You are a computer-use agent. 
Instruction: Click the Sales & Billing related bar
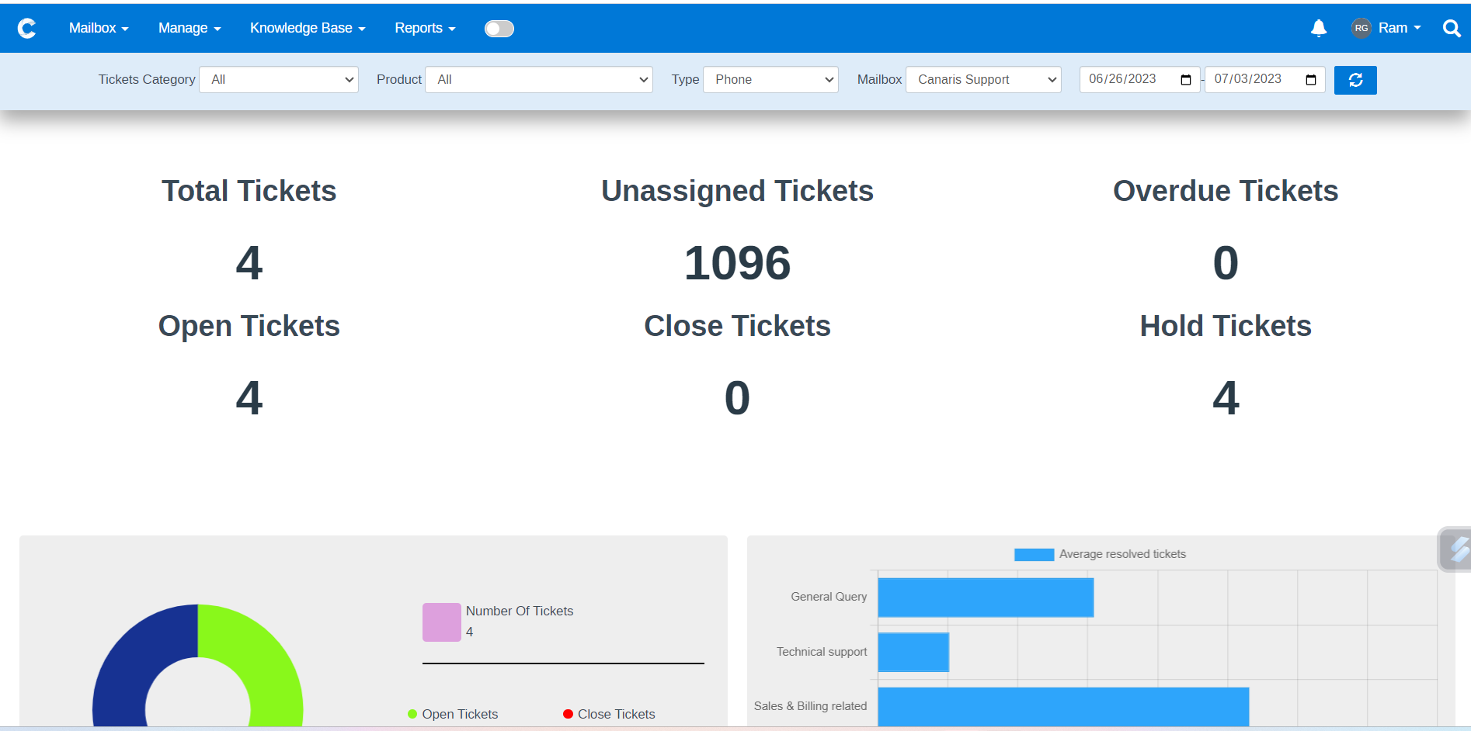[x=1063, y=707]
